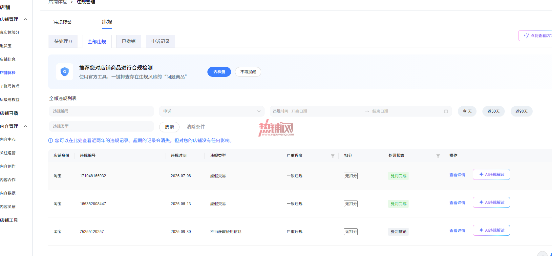Open 内容创作 in the sidebar
The image size is (552, 256).
pyautogui.click(x=8, y=166)
